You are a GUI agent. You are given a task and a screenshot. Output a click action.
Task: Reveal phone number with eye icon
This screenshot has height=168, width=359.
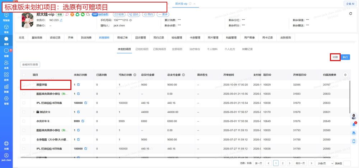point(131,20)
